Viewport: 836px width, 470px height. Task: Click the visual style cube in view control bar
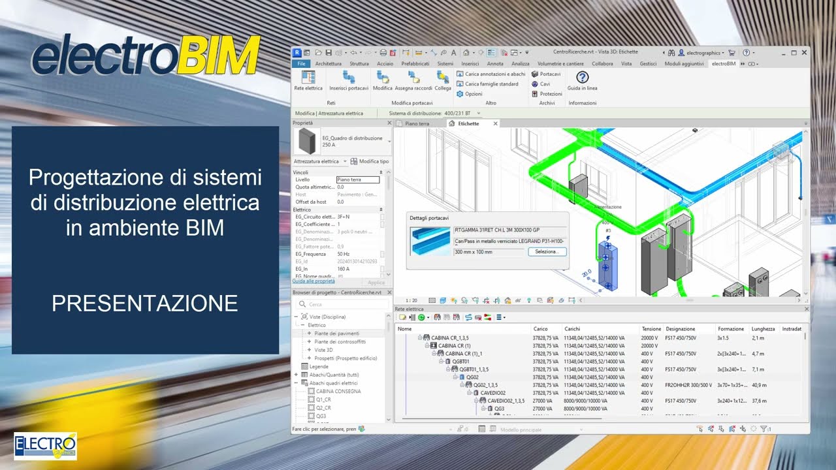[443, 300]
